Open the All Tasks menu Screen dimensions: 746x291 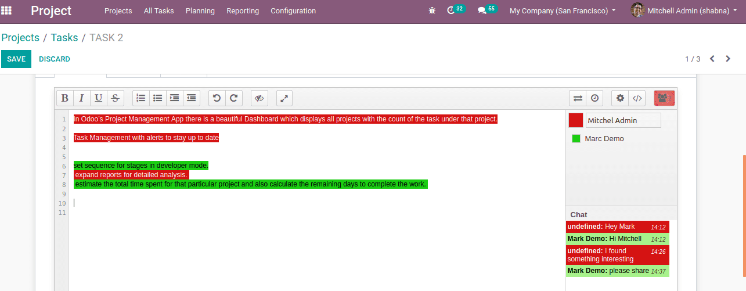159,10
